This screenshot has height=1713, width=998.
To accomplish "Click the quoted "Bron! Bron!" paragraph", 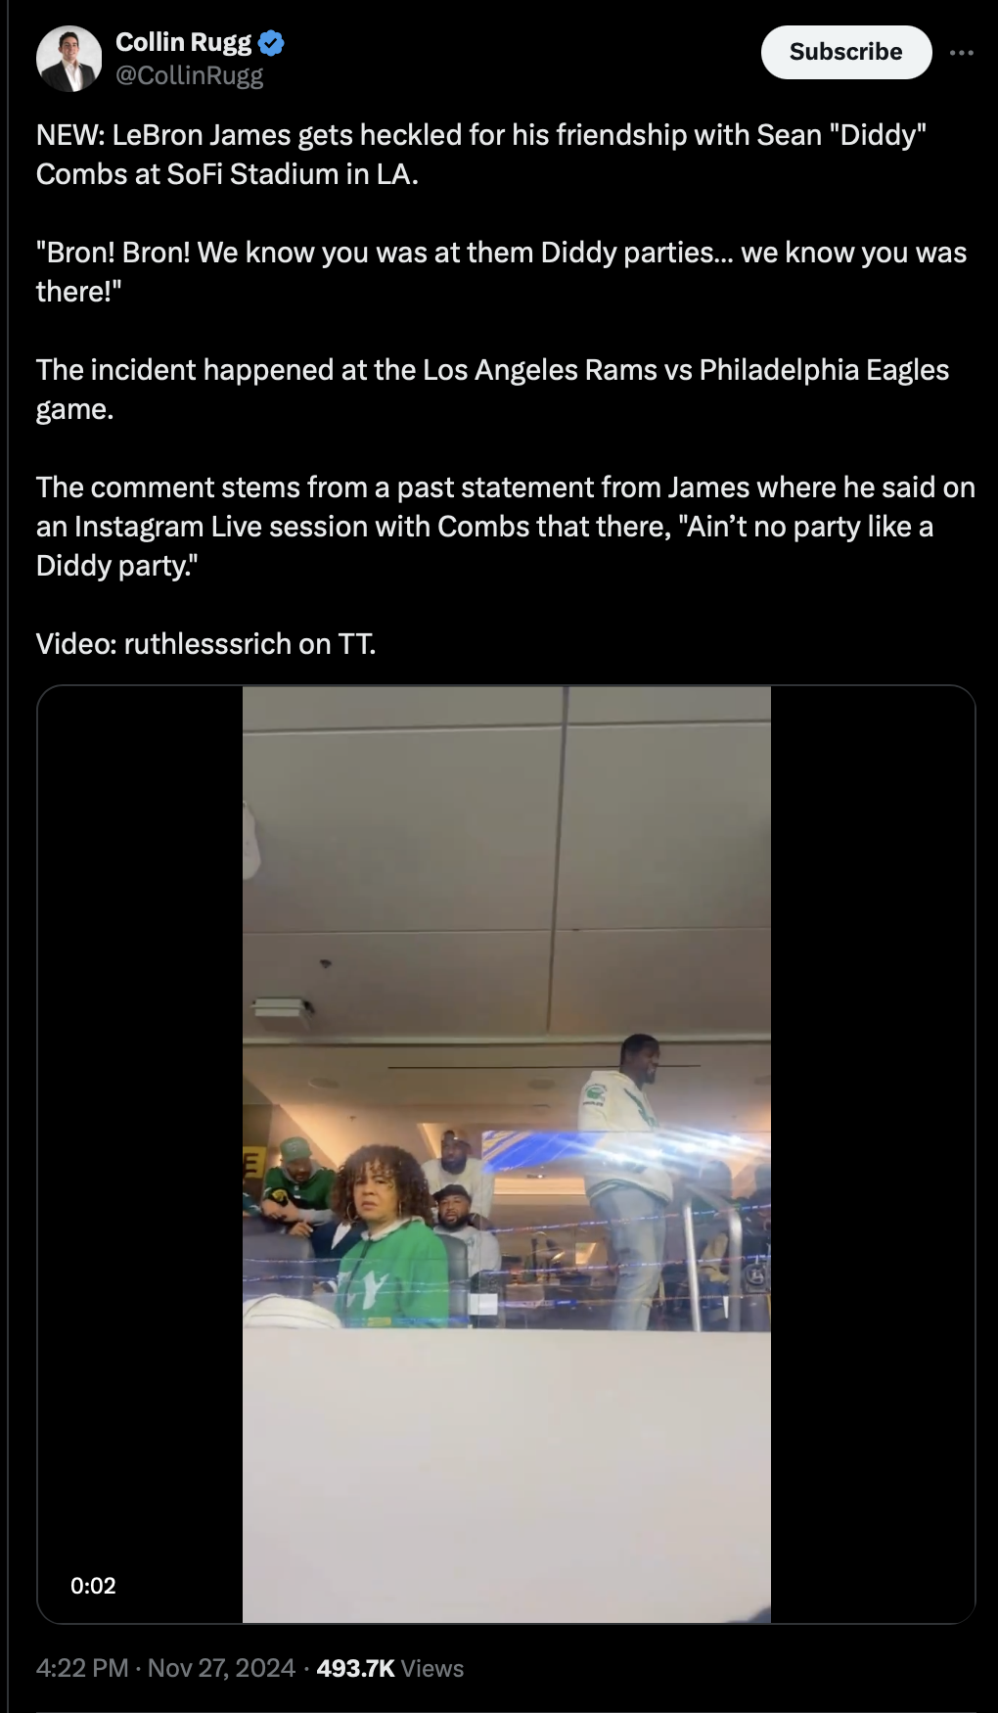I will tap(501, 272).
